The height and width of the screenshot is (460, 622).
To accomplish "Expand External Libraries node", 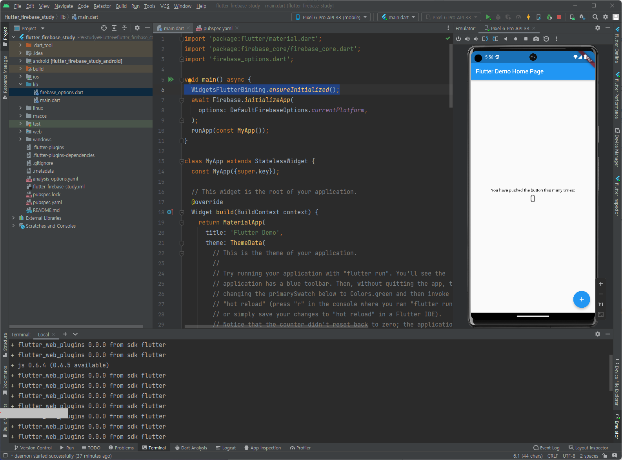I will point(14,218).
